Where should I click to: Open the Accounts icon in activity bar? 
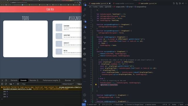(85, 95)
